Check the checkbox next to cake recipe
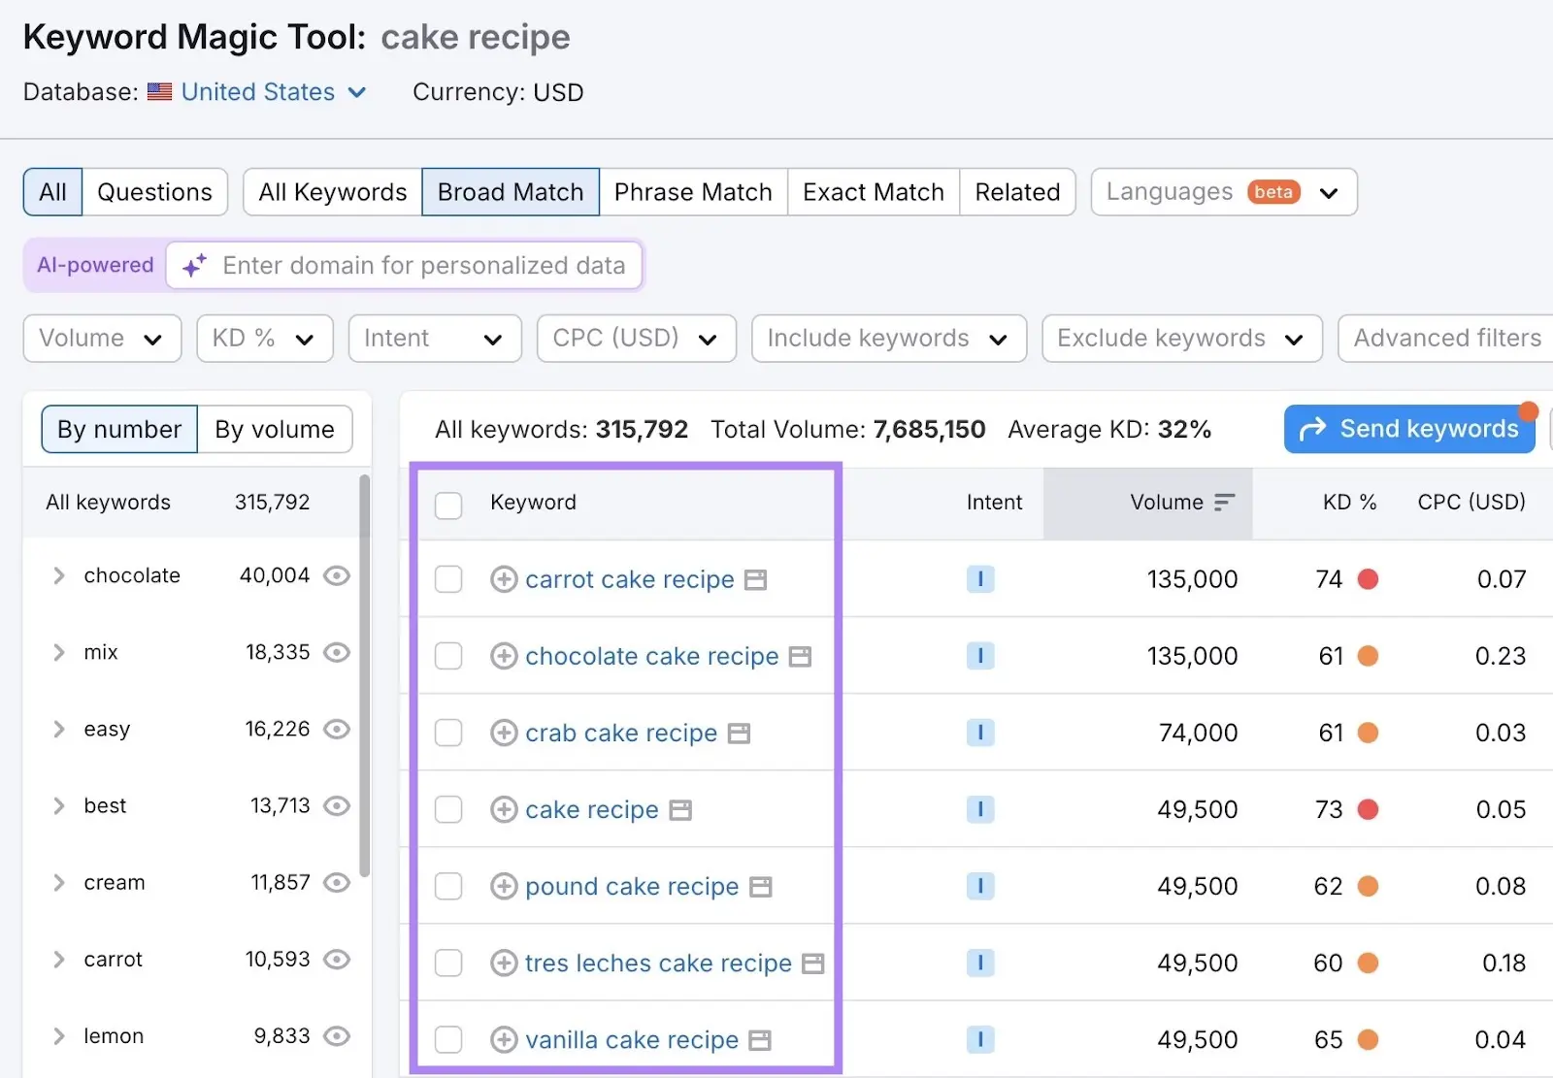Viewport: 1553px width, 1078px height. tap(448, 809)
